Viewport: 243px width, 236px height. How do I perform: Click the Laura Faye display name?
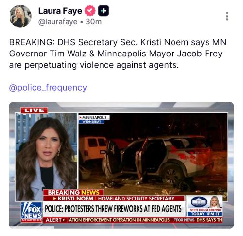(x=60, y=11)
